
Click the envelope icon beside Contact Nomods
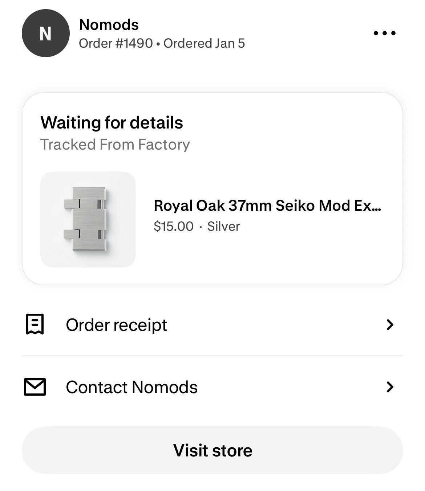pyautogui.click(x=35, y=387)
